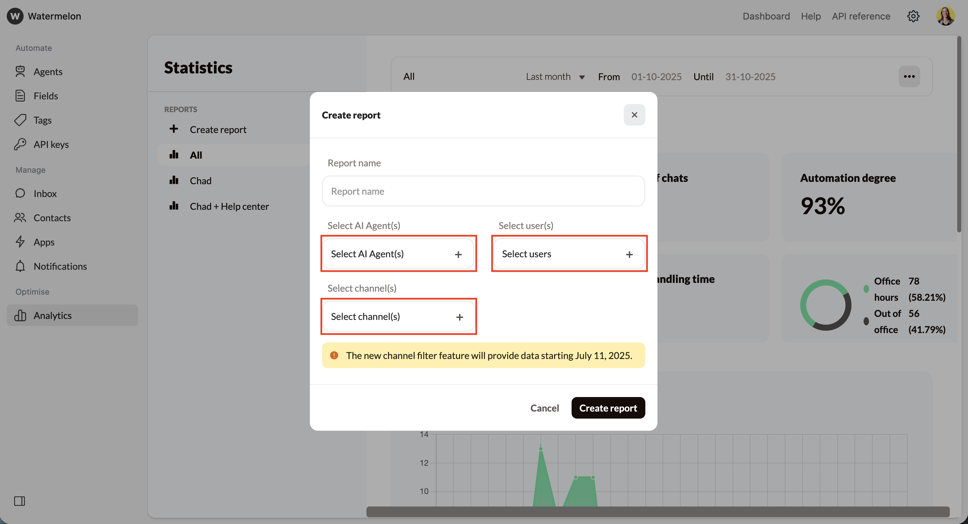This screenshot has width=968, height=524.
Task: Go to the Dashboard
Action: (x=766, y=16)
